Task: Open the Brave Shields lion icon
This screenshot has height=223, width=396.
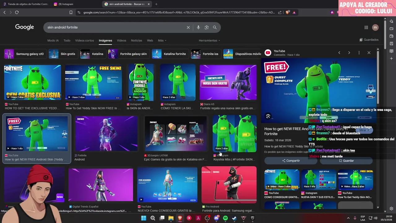Action: (287, 12)
